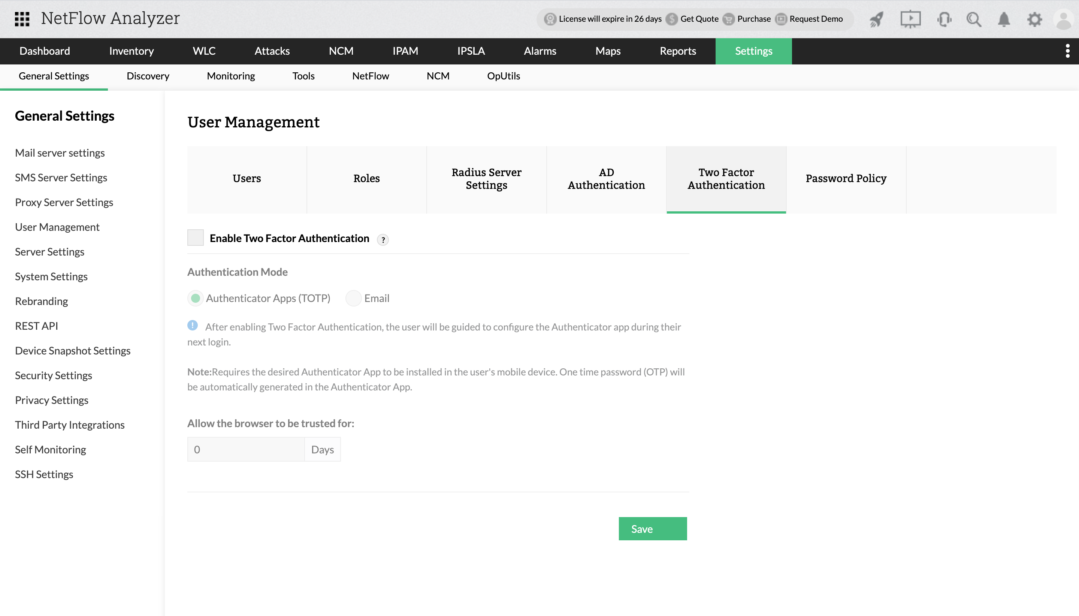
Task: Open the Radius Server Settings tab
Action: (486, 178)
